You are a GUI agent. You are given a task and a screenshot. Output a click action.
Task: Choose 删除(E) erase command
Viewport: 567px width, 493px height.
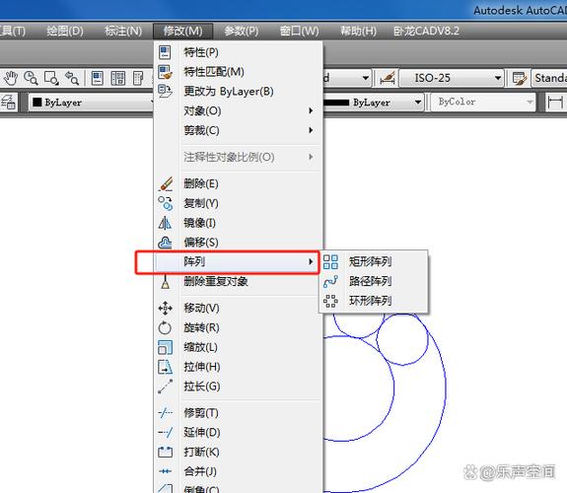point(238,183)
